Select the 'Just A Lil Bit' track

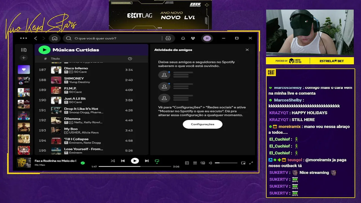coord(91,100)
